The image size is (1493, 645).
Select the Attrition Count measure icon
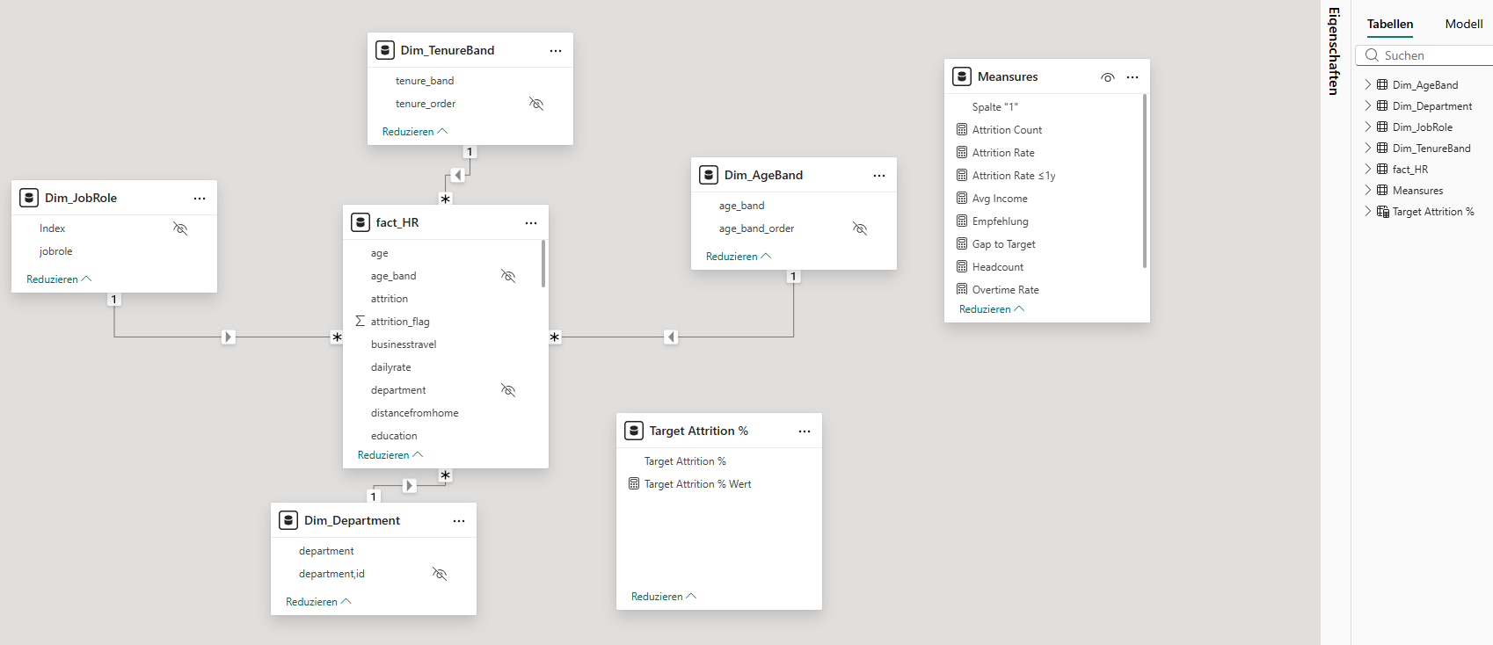pos(962,130)
